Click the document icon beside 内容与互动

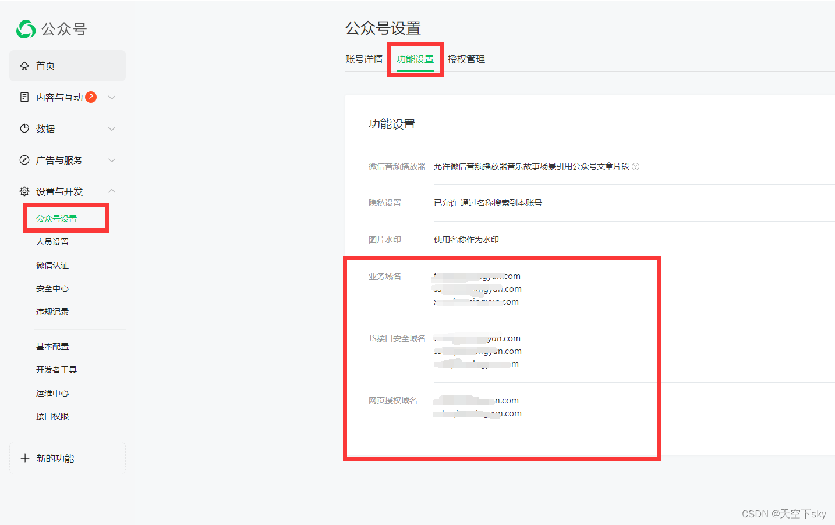coord(24,97)
